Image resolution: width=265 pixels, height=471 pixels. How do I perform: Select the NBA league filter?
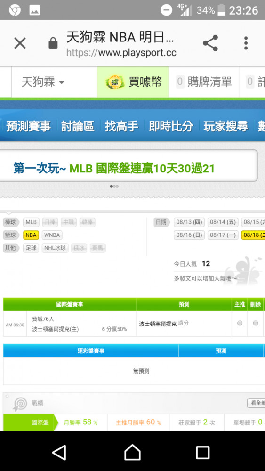(x=31, y=235)
